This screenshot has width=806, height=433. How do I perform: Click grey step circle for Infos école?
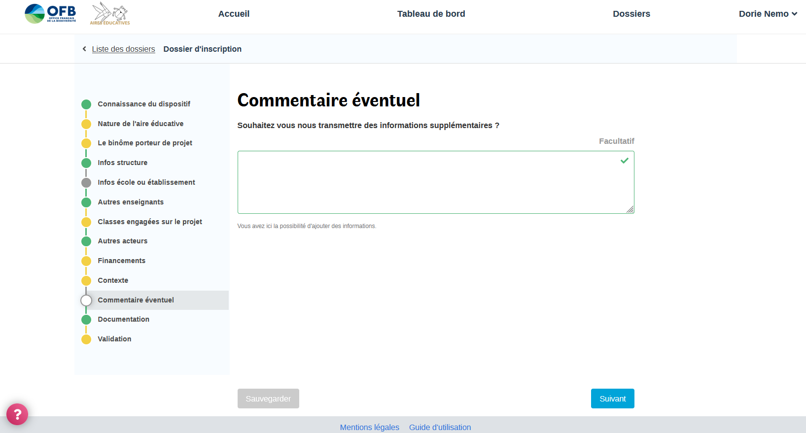click(x=86, y=183)
